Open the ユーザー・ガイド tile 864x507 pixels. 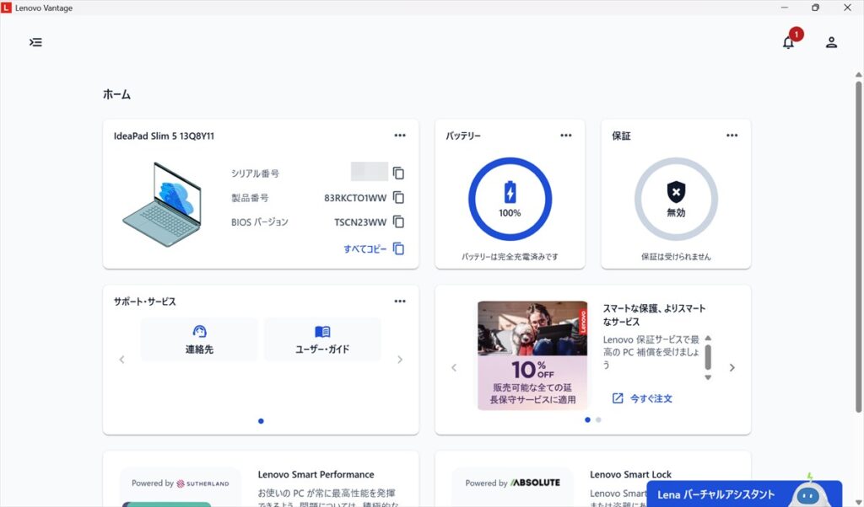tap(322, 339)
